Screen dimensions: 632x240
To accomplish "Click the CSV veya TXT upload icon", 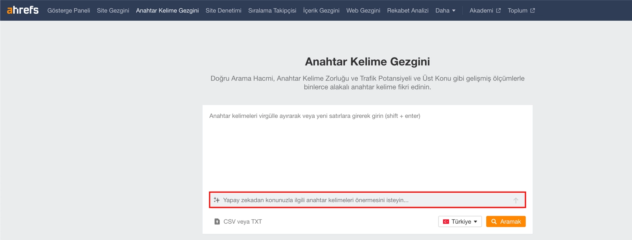I will [217, 222].
